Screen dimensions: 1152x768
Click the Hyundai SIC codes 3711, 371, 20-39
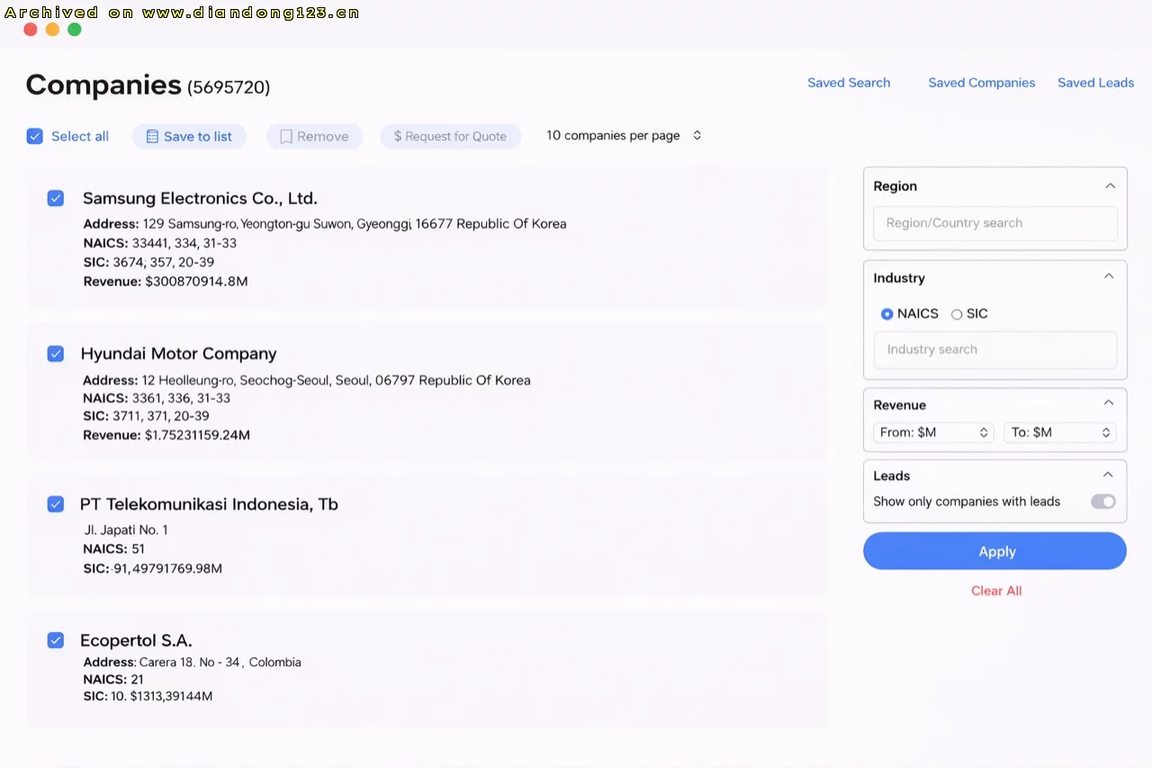point(161,416)
